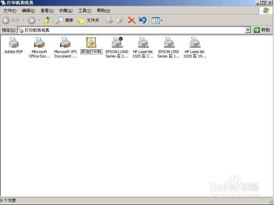Select the HP LaserJet 1020 在 19... printer

click(x=195, y=42)
